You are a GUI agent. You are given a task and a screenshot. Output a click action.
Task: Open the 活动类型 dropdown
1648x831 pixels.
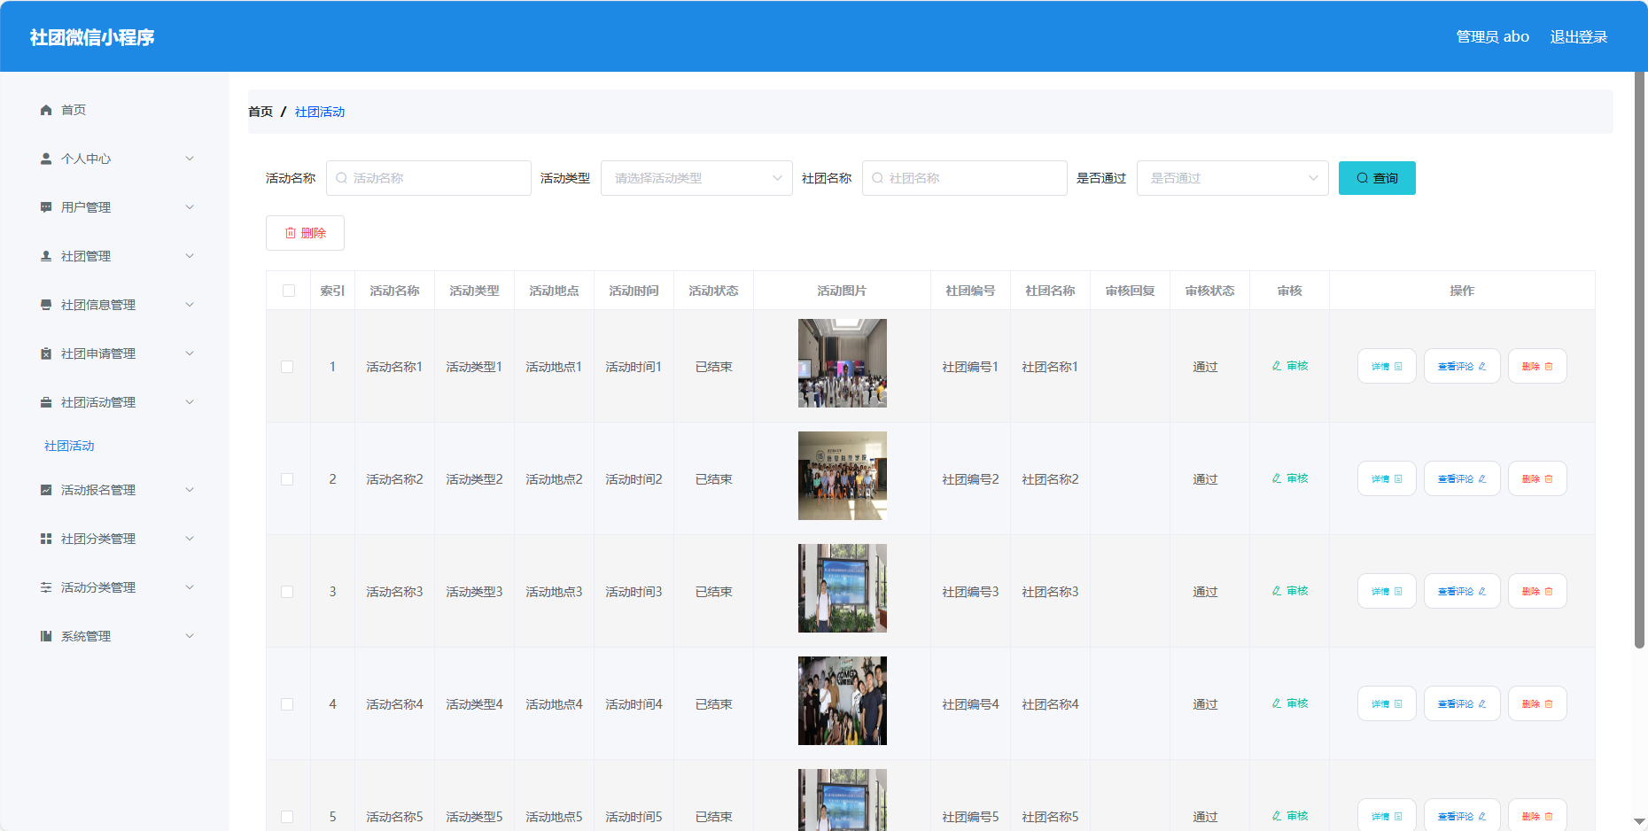tap(696, 178)
